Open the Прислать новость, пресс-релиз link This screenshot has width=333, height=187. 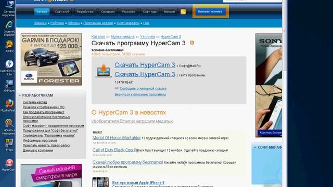pyautogui.click(x=46, y=145)
